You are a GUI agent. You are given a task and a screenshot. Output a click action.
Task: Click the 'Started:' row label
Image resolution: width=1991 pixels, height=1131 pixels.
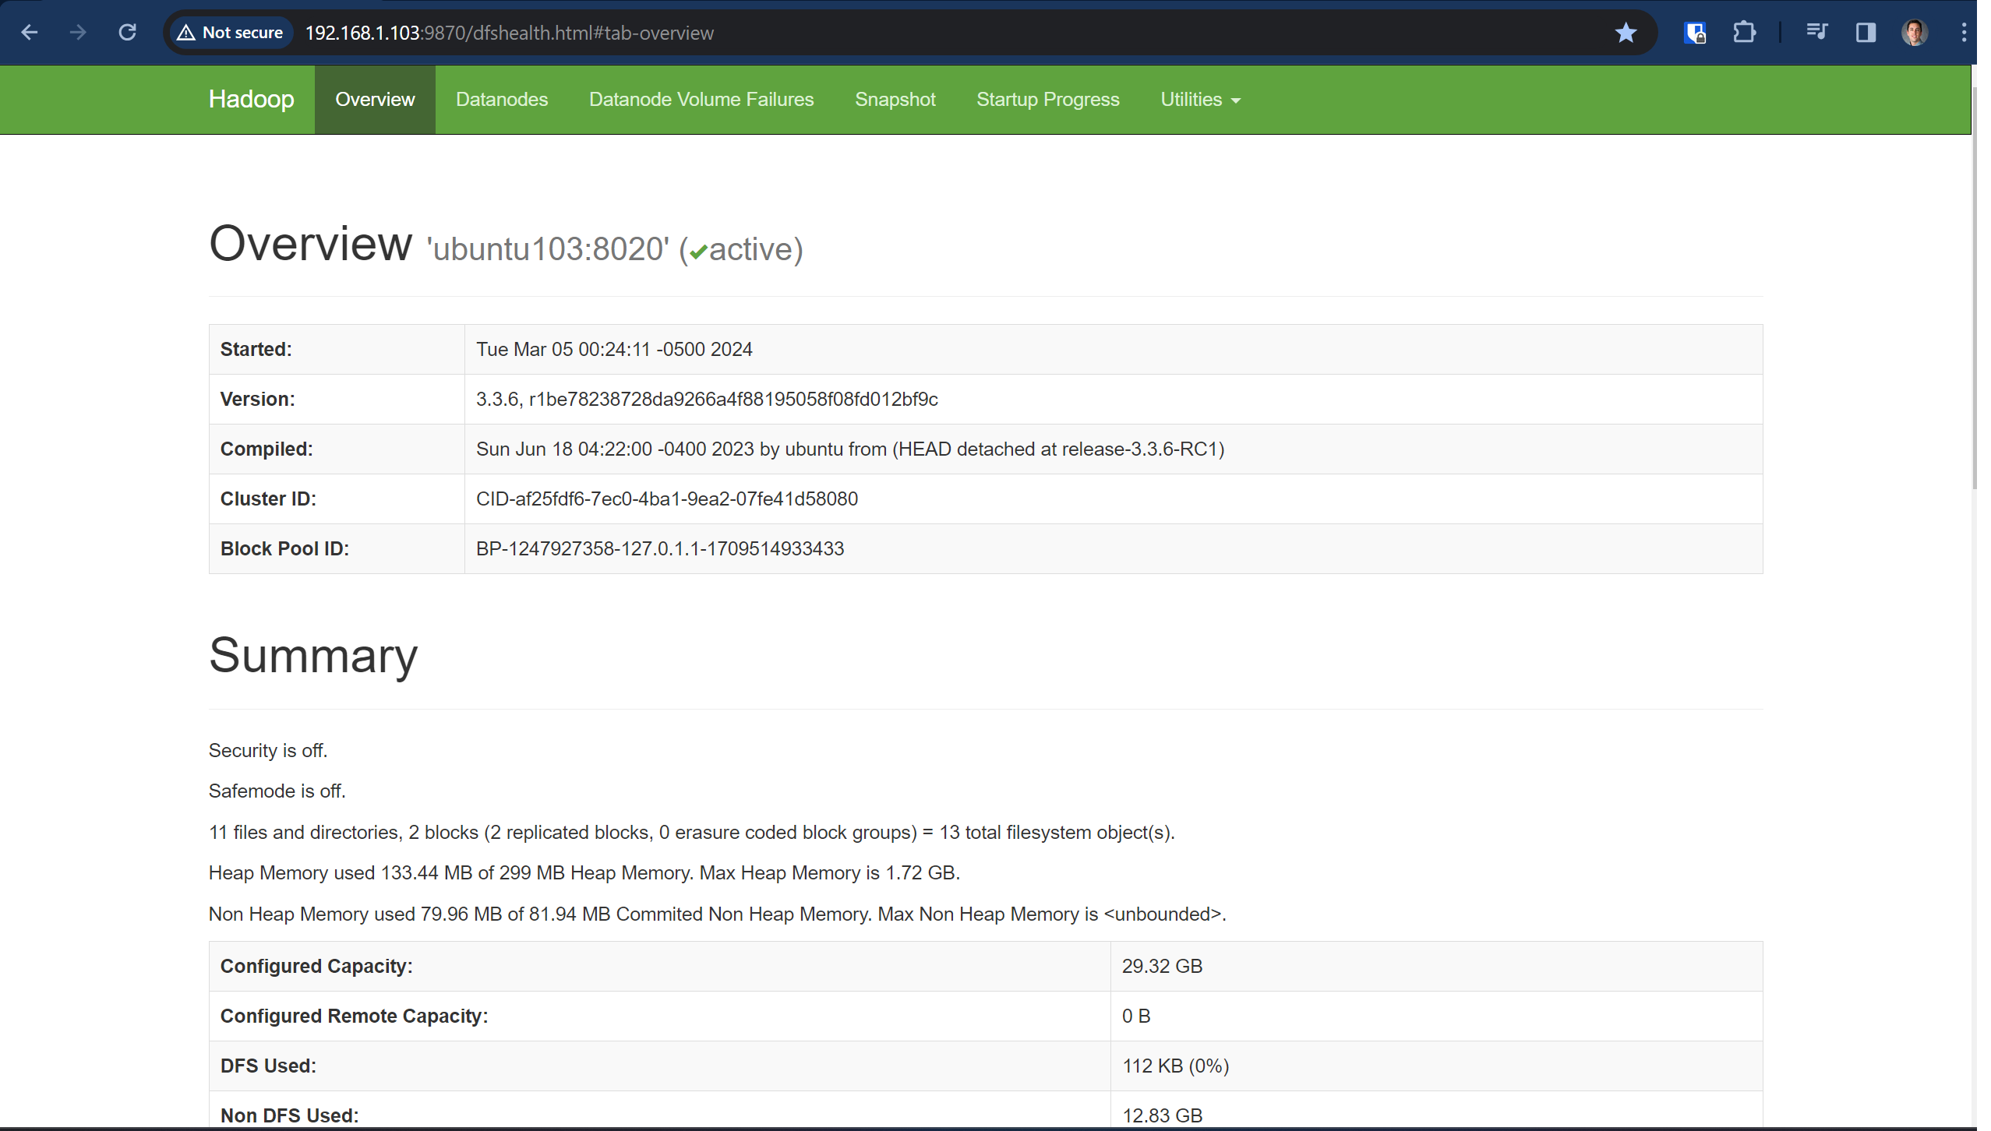(256, 350)
